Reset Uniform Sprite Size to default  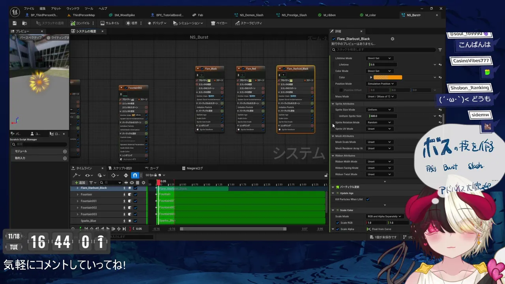point(440,116)
